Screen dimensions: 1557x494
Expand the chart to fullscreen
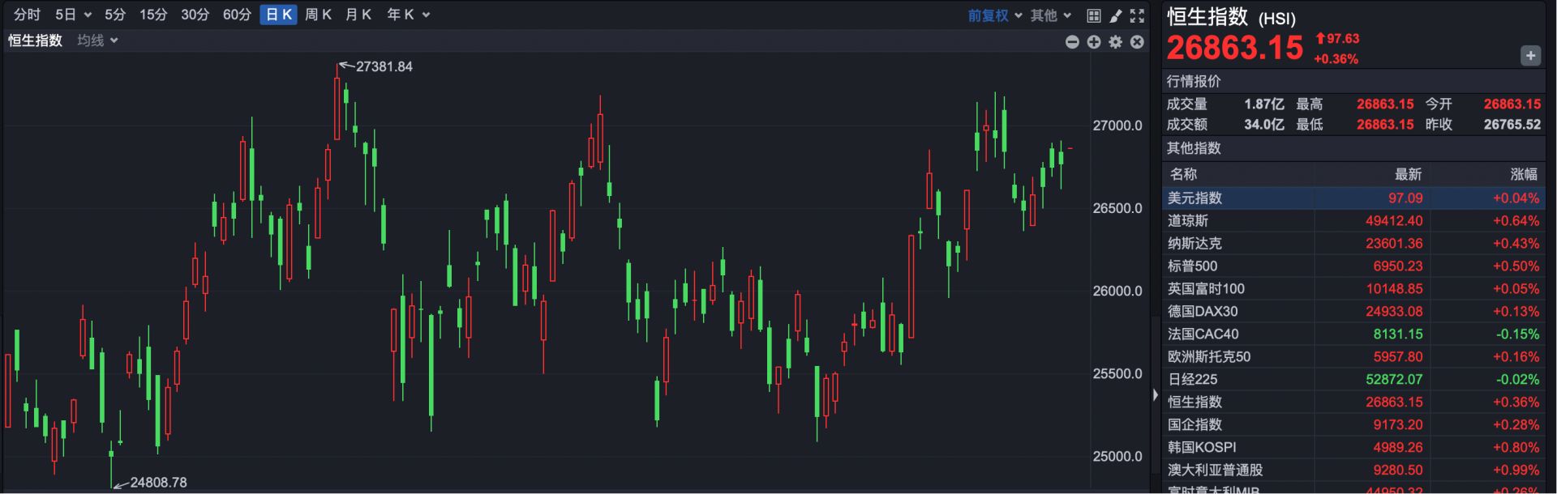pos(1137,15)
